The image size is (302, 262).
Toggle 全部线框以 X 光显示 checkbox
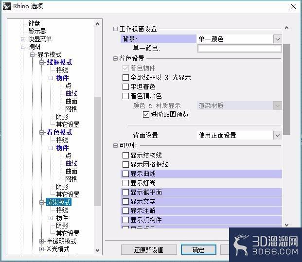[125, 78]
